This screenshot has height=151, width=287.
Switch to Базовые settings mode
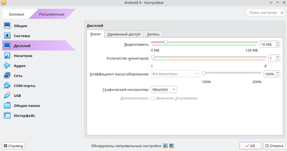17,14
